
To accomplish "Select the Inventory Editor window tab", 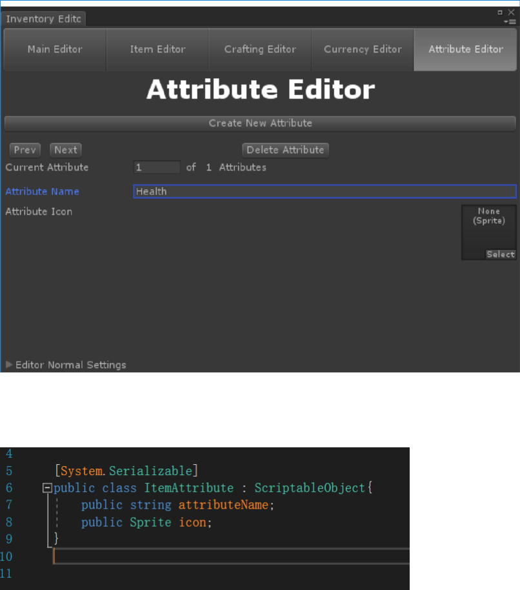I will 44,19.
